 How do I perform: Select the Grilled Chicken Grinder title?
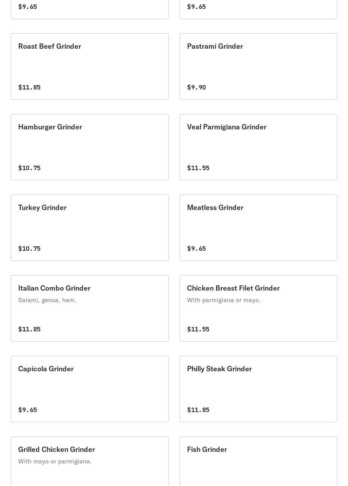56,449
